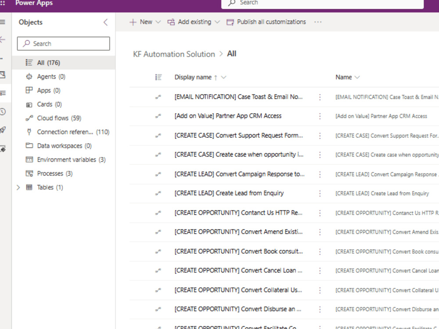Viewport: 439px width, 329px height.
Task: Open the rocket pipelines icon in rail
Action: coord(3,130)
